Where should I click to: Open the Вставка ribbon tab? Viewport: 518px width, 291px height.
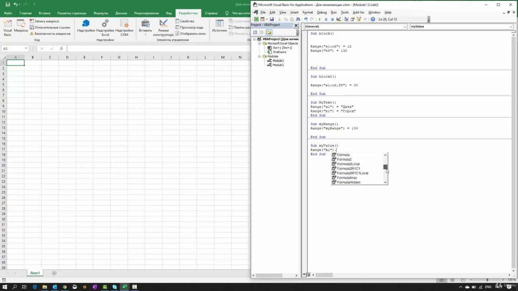(45, 13)
